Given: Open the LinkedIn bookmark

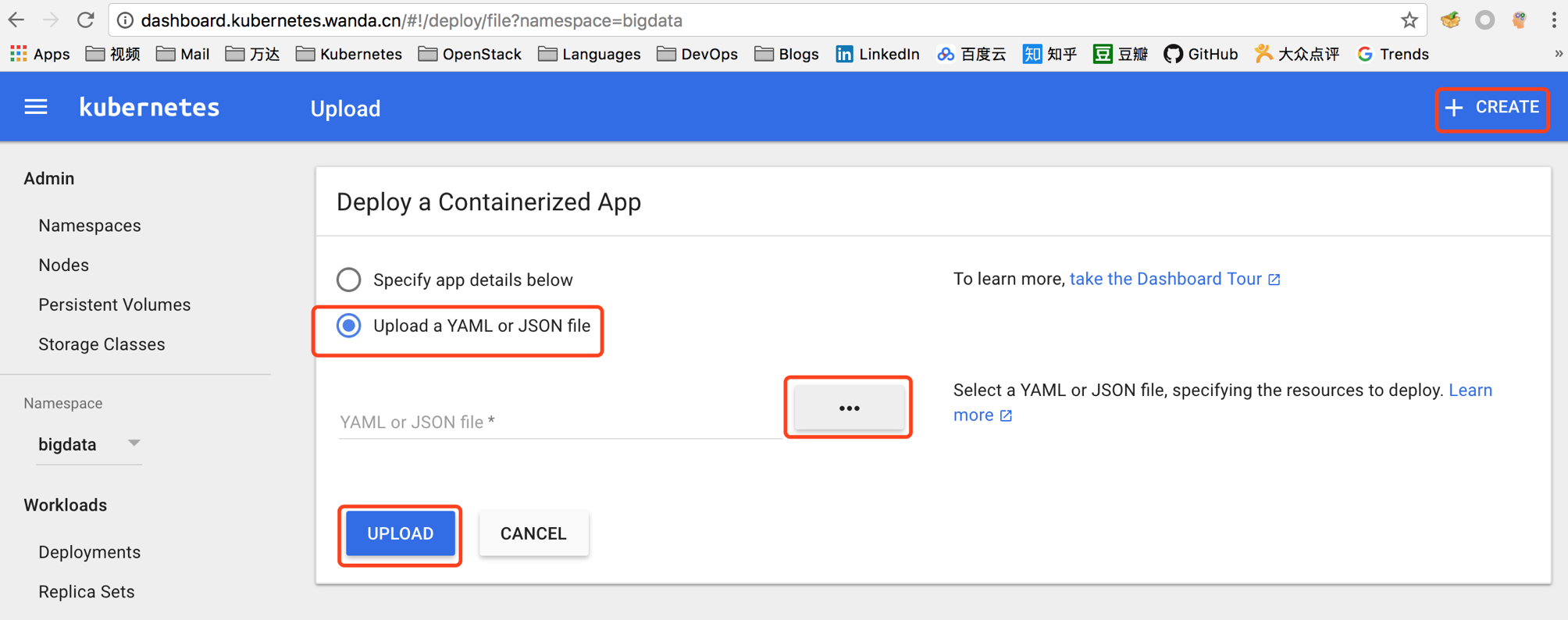Looking at the screenshot, I should point(877,54).
